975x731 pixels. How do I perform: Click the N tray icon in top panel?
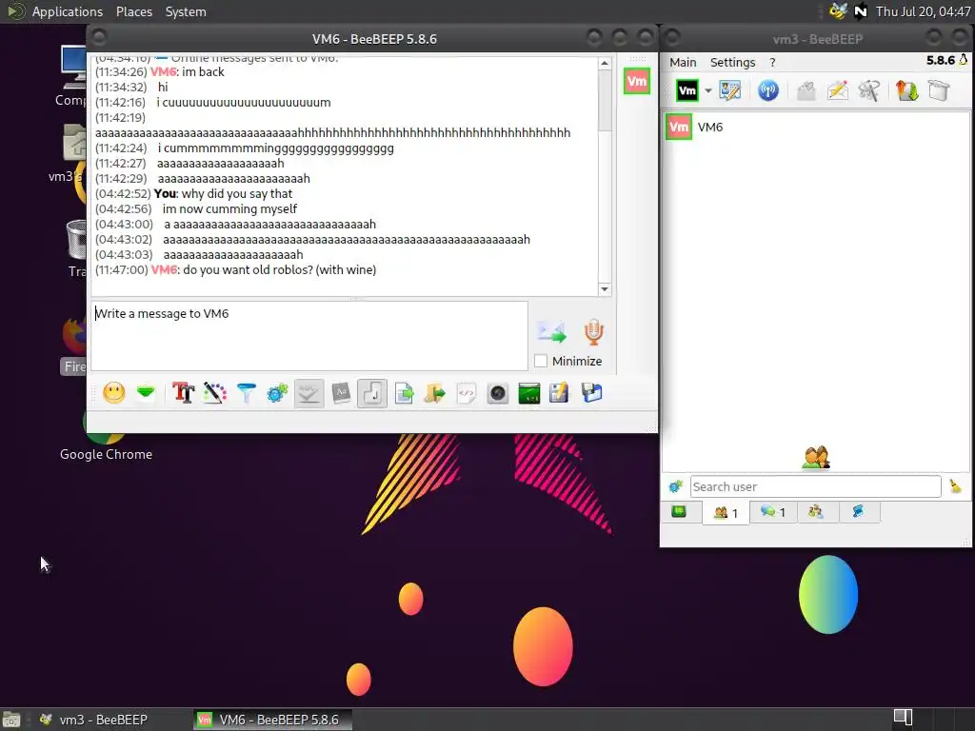pyautogui.click(x=861, y=11)
